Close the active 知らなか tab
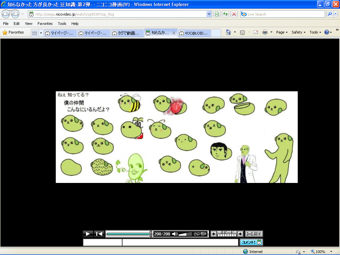Screen dimensions: 340x255 point(174,33)
